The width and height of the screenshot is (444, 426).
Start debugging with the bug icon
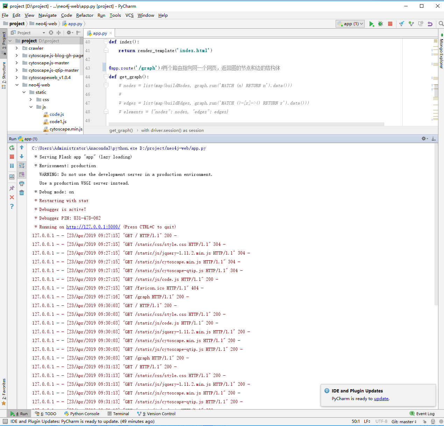coord(380,23)
